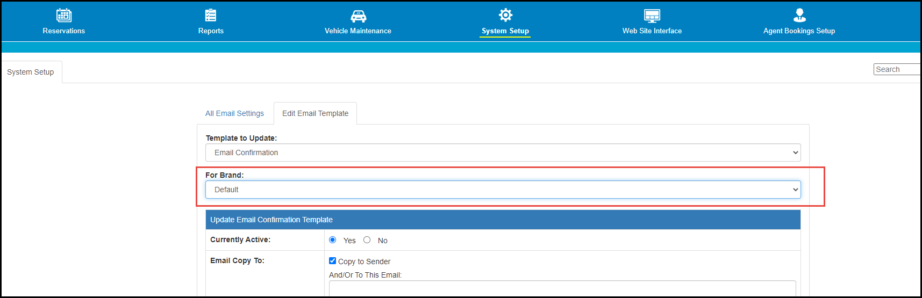Click the Reports clipboard icon
Screen dimensions: 922x298
coord(211,15)
